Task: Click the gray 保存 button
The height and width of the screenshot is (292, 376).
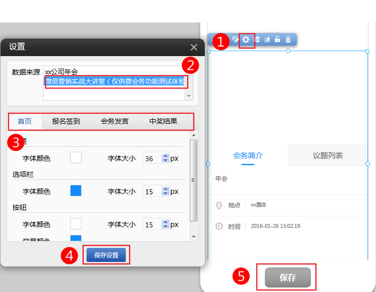Action: point(287,277)
